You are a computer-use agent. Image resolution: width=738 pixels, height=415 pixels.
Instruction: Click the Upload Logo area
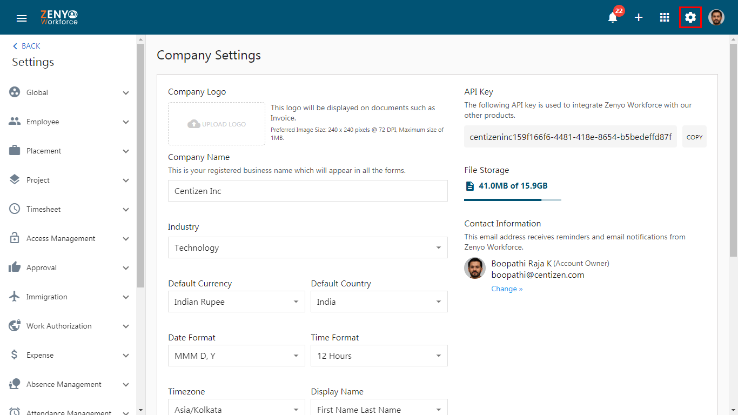217,124
